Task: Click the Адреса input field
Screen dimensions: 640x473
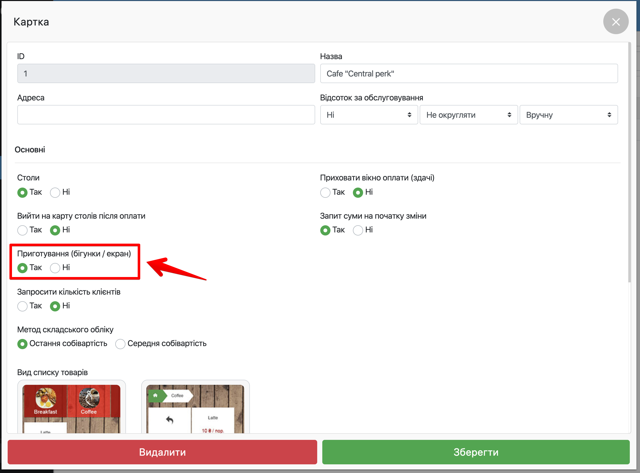Action: click(166, 115)
